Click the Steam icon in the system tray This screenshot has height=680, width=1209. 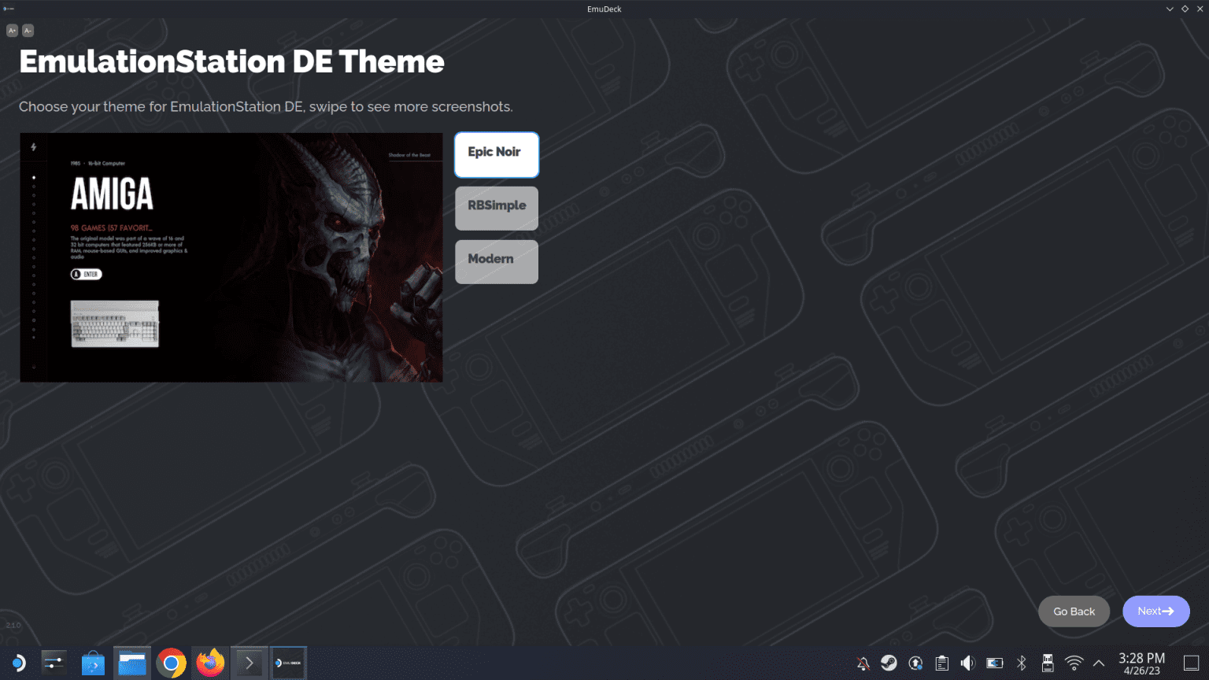(889, 663)
